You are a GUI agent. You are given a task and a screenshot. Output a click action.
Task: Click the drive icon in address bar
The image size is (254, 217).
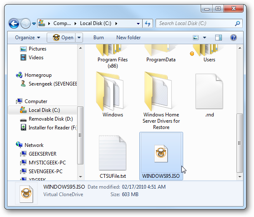click(42, 23)
